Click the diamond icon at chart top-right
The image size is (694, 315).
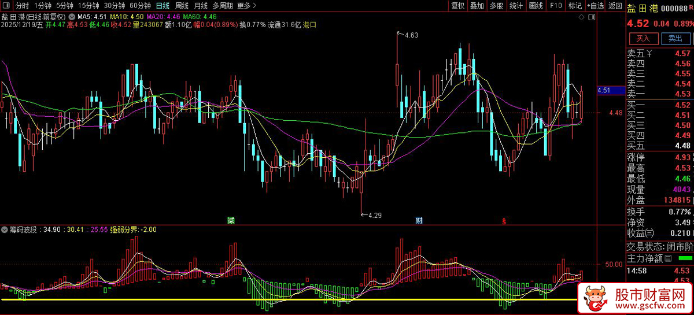pyautogui.click(x=581, y=18)
